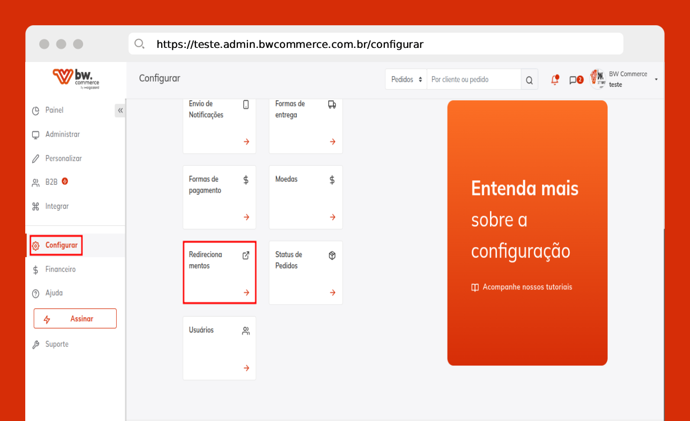
Task: Open the Acompanhe nossos tutoriais link
Action: [x=527, y=287]
